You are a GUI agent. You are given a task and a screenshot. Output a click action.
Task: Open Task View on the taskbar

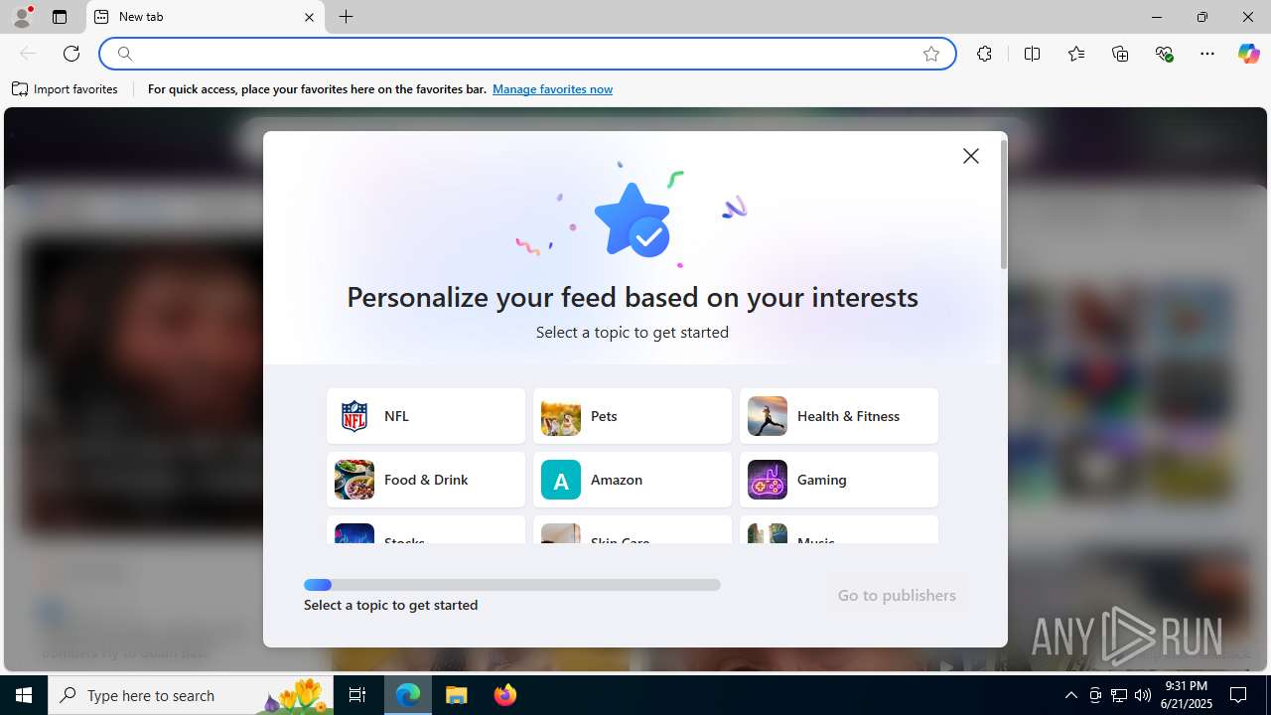pyautogui.click(x=357, y=695)
